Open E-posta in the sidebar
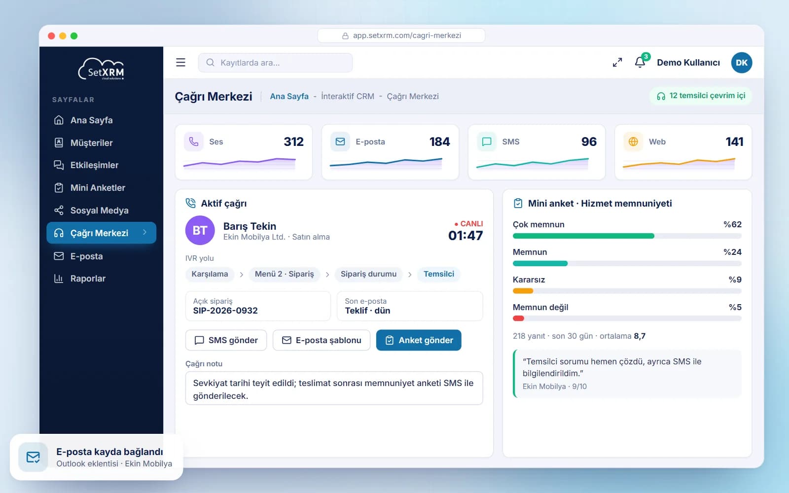The image size is (789, 493). pyautogui.click(x=101, y=256)
